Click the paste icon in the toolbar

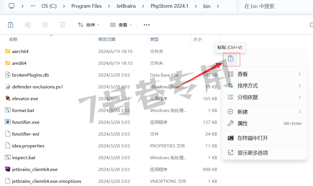tap(11, 25)
